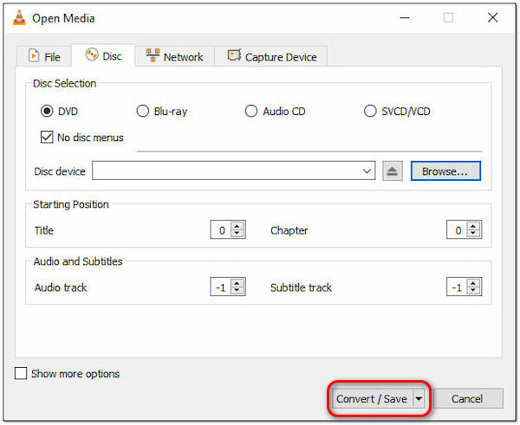Decrease Audio track with down arrow
The width and height of the screenshot is (520, 425).
coord(237,290)
